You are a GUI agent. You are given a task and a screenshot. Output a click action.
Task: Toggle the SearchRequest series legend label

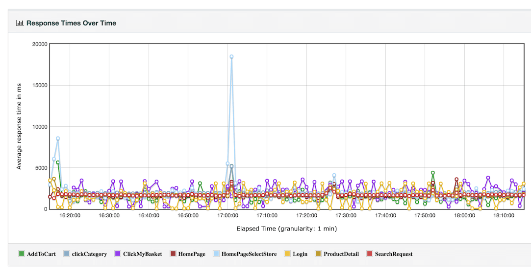point(393,254)
